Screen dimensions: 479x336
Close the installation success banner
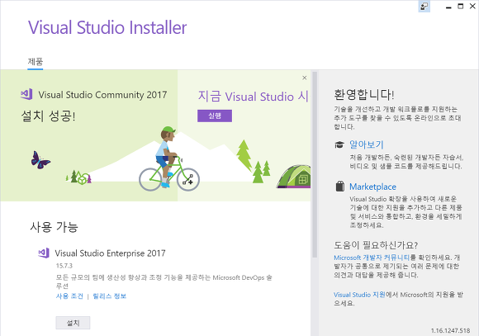(x=304, y=78)
